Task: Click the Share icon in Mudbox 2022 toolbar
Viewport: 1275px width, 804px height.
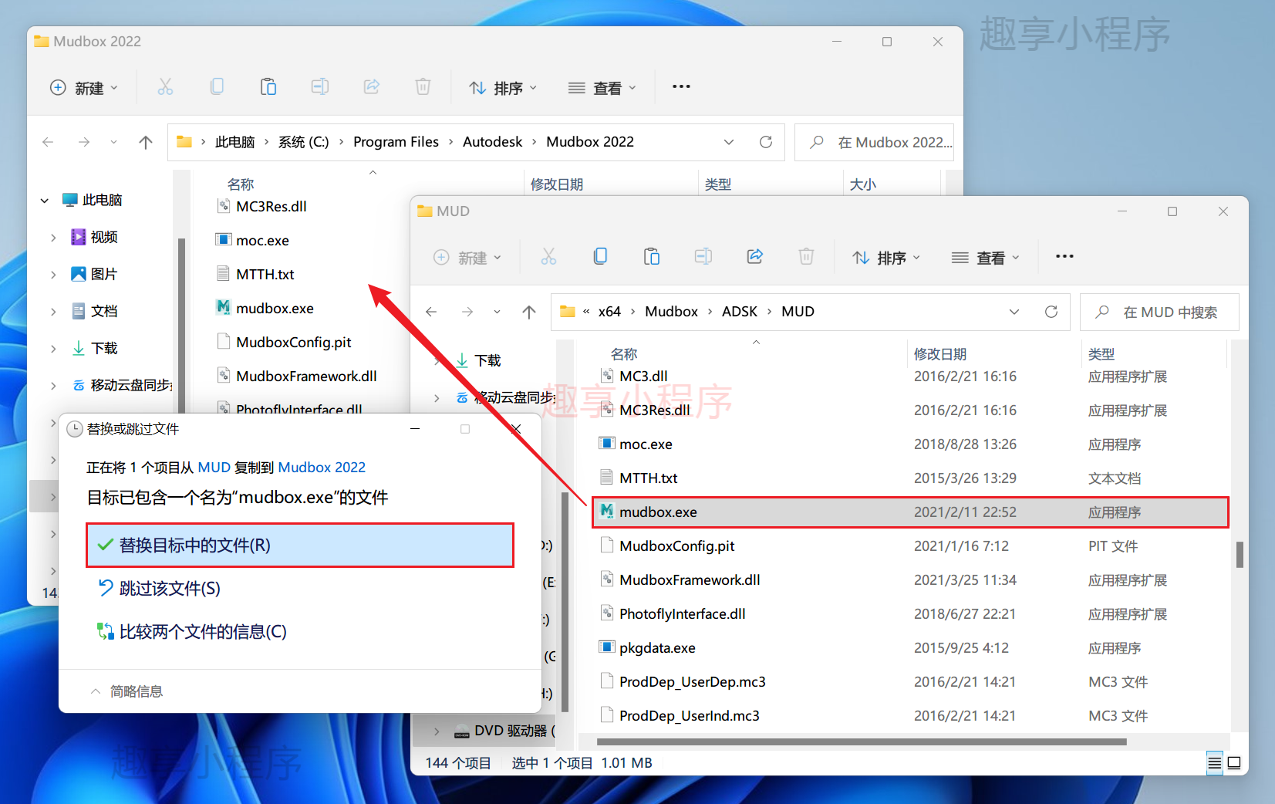Action: tap(372, 87)
